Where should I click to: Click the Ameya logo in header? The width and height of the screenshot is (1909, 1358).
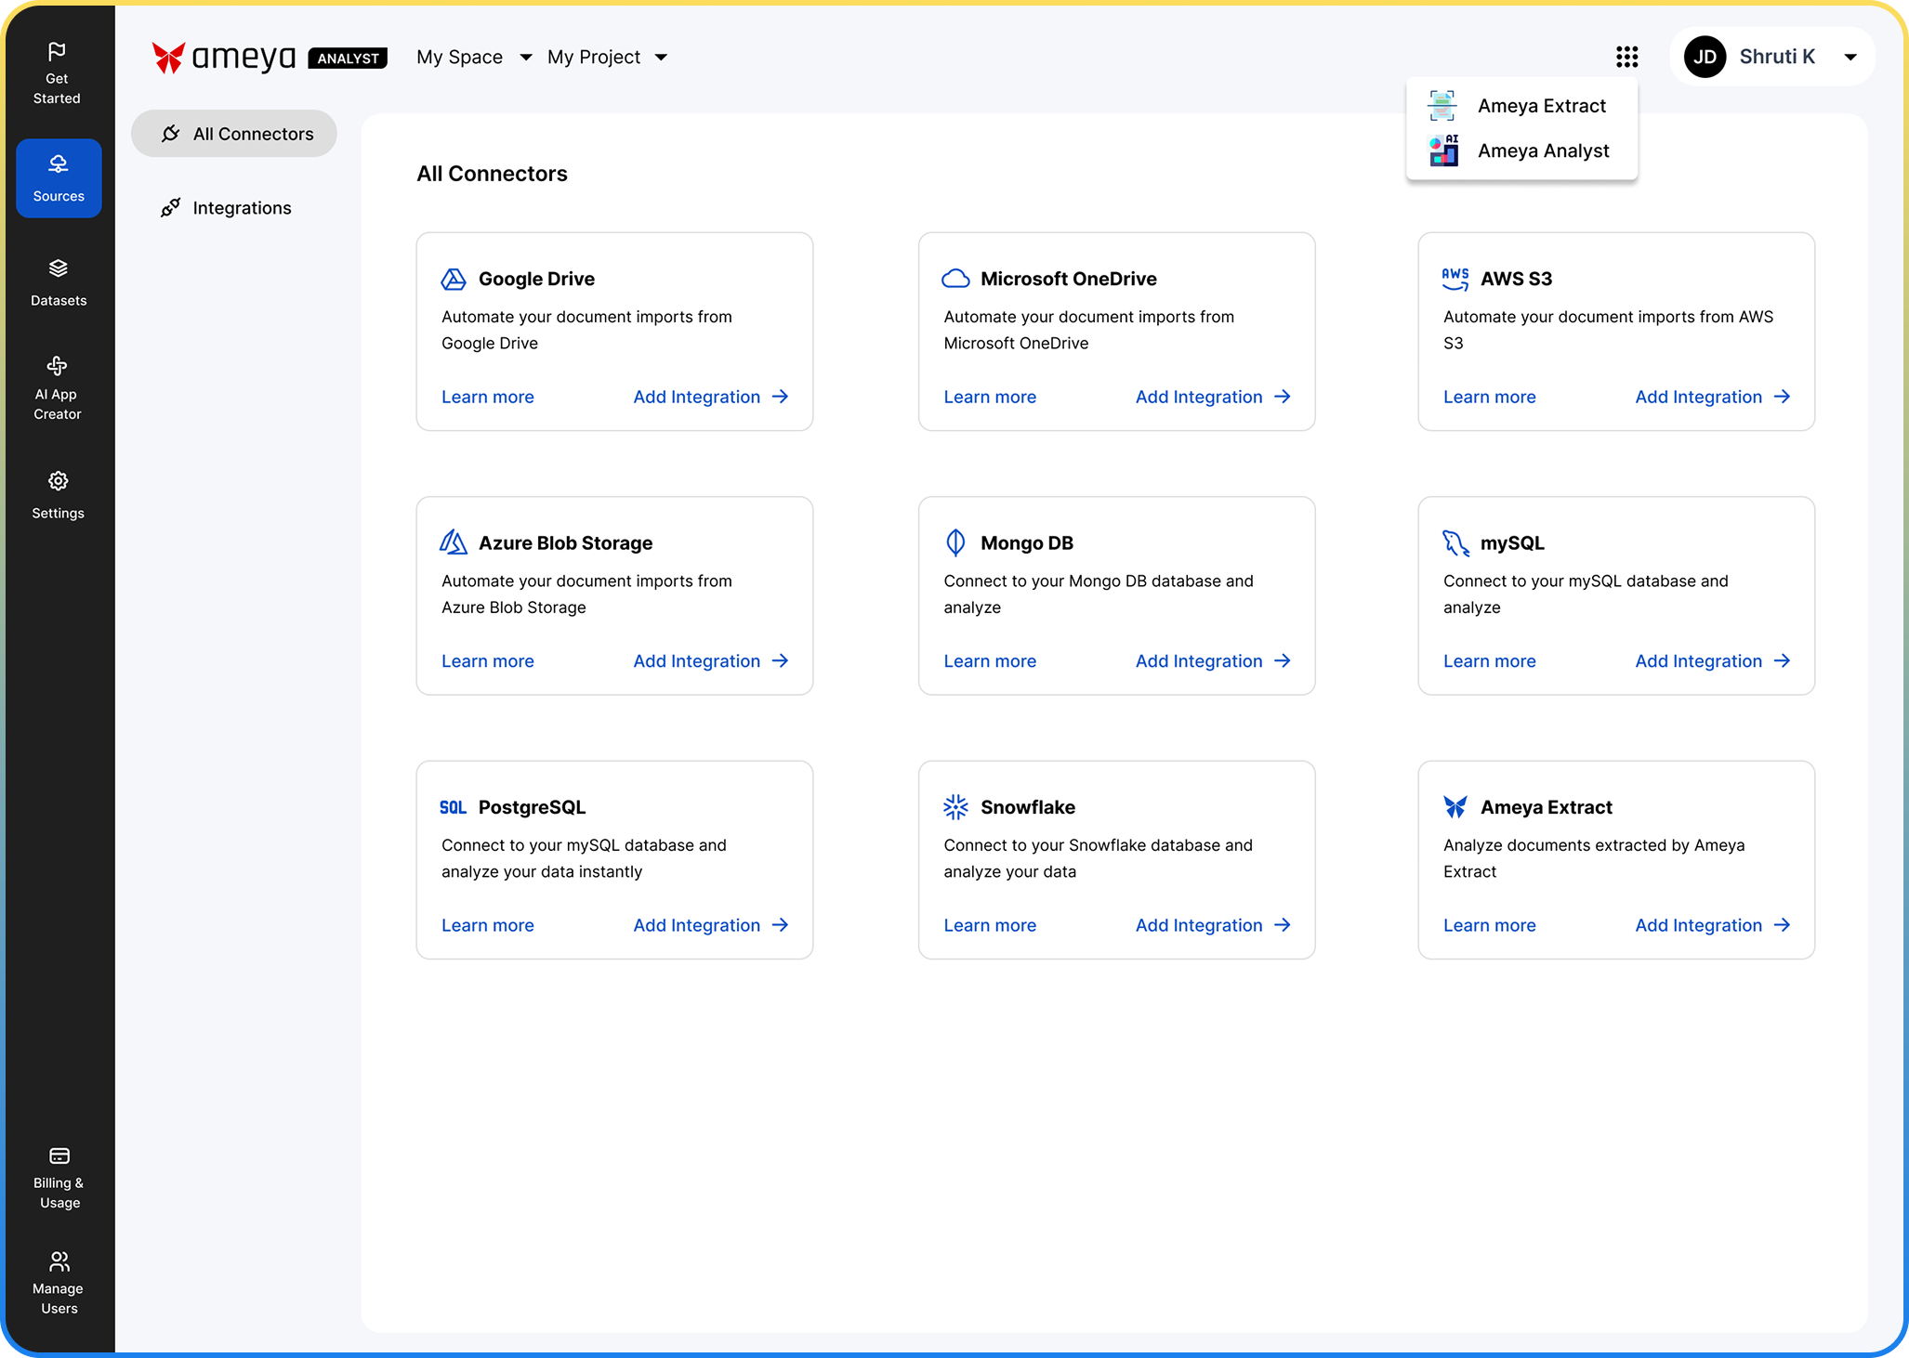click(x=224, y=58)
